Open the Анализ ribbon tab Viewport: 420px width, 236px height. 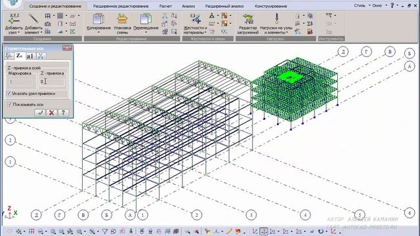(188, 6)
